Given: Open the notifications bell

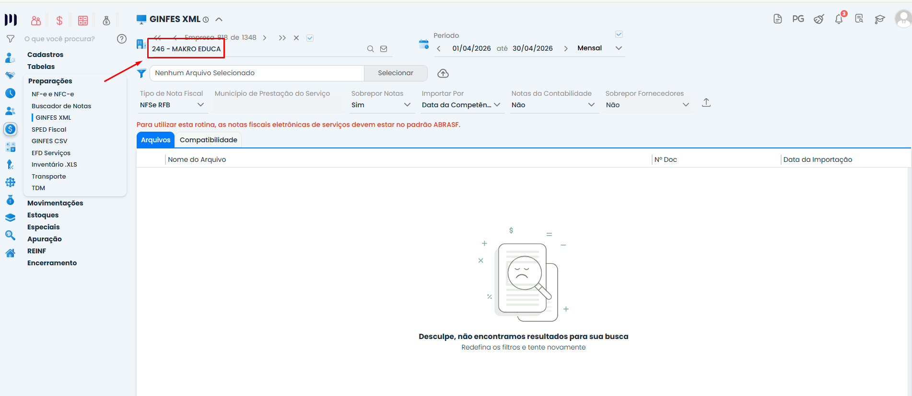Looking at the screenshot, I should [839, 19].
